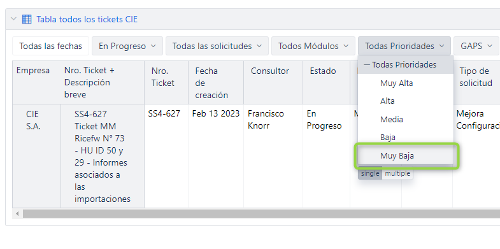Close the Todas Prioridades dropdown button
Image resolution: width=500 pixels, height=249 pixels.
coord(404,46)
